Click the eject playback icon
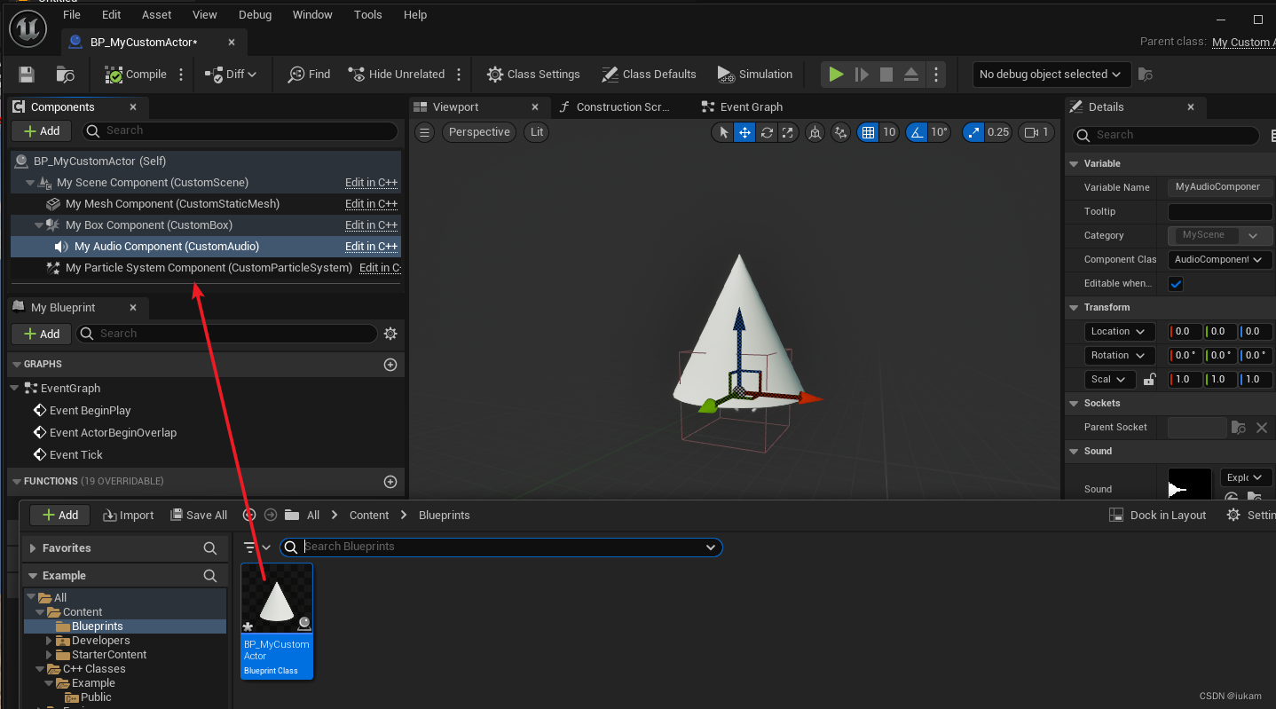Viewport: 1276px width, 709px height. tap(911, 75)
